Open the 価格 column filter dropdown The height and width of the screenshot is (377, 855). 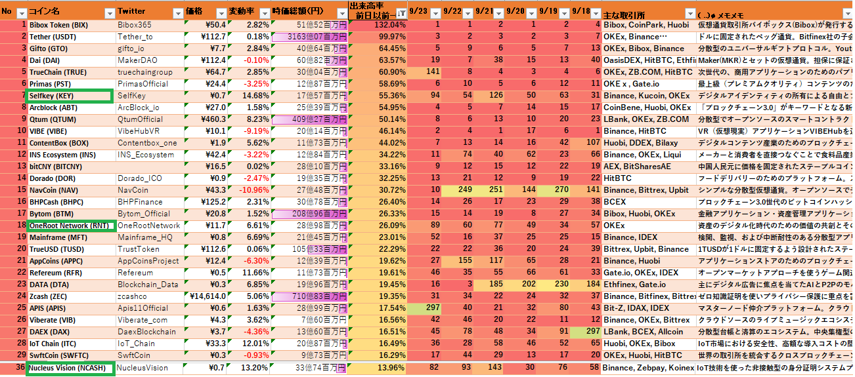[x=219, y=14]
